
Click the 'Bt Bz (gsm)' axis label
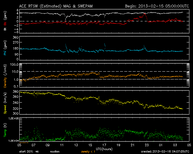(5, 21)
